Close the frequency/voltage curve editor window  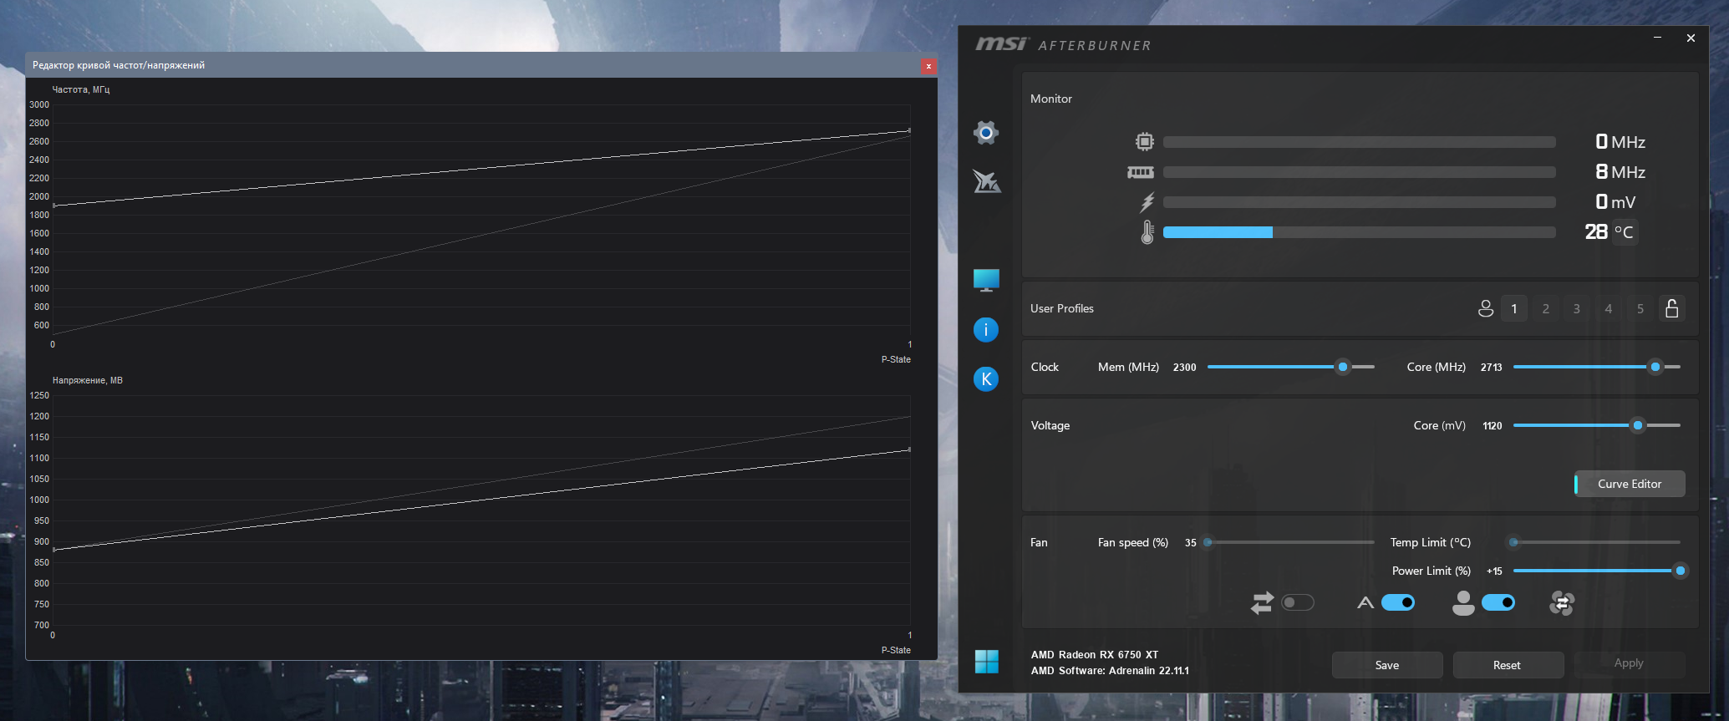tap(928, 66)
